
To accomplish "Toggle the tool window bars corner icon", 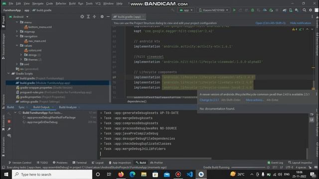I will click(x=3, y=167).
